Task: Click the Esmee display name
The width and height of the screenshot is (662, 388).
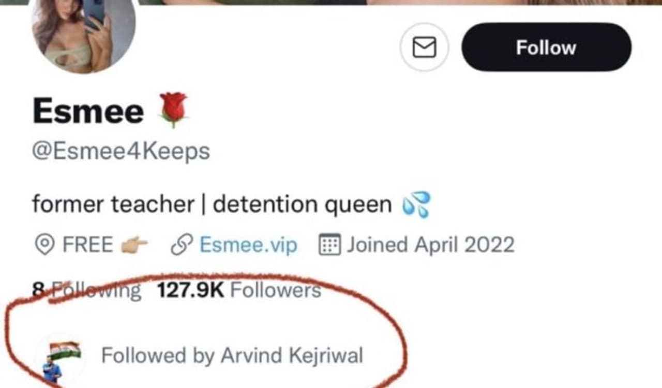Action: click(x=88, y=111)
